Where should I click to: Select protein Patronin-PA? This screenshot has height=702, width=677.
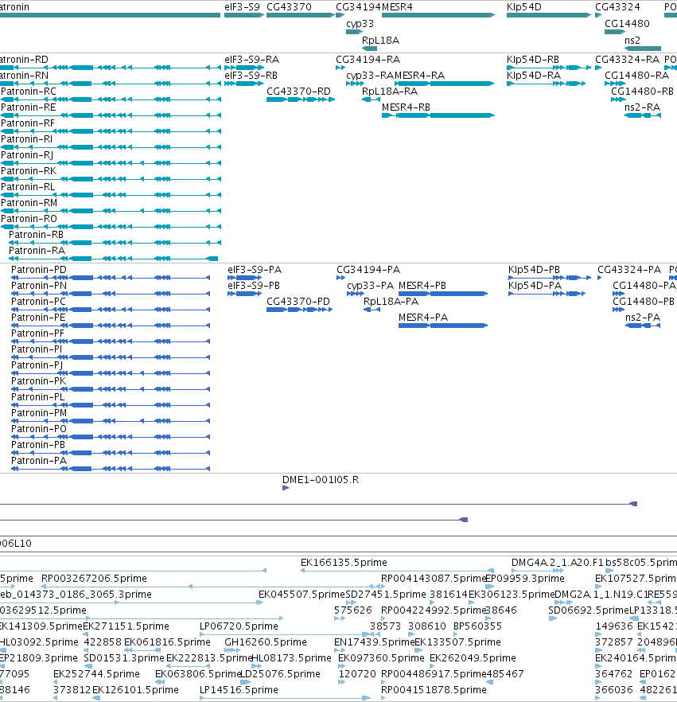click(111, 469)
